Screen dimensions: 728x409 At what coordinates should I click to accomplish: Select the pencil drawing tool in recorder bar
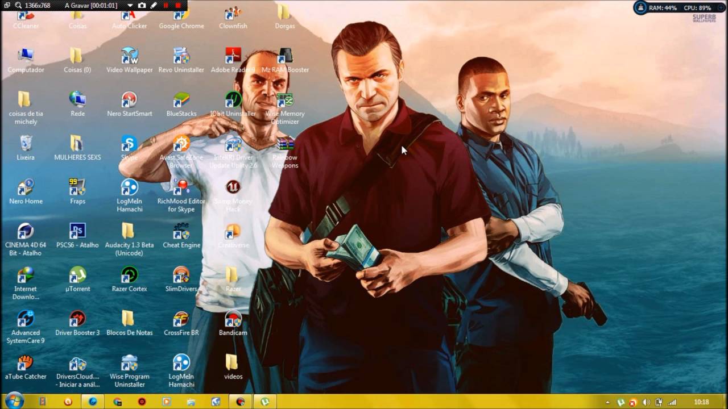click(x=154, y=5)
